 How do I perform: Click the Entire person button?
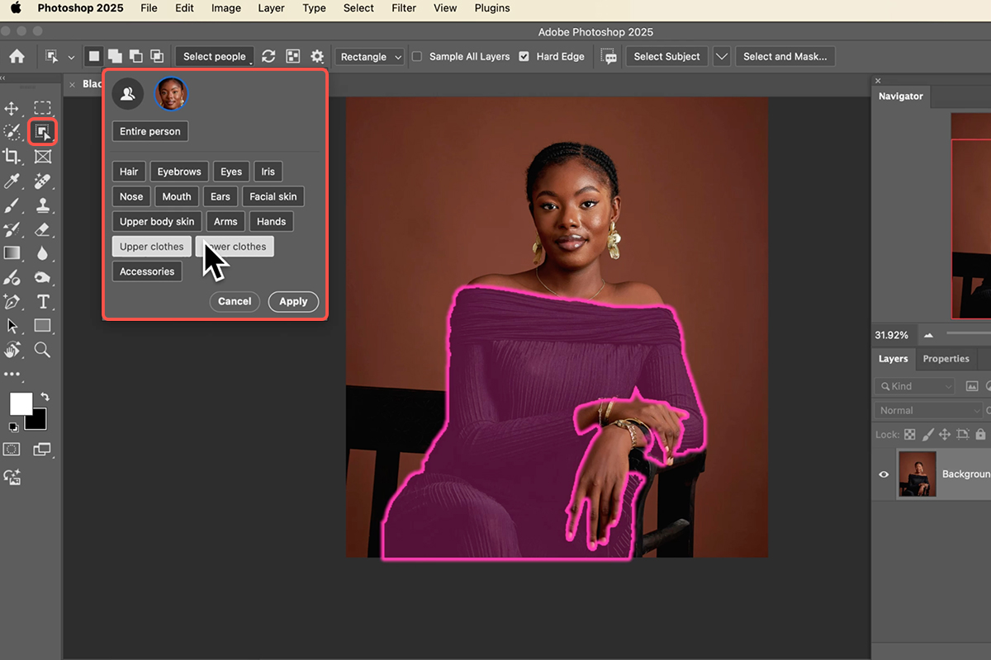[x=150, y=132]
